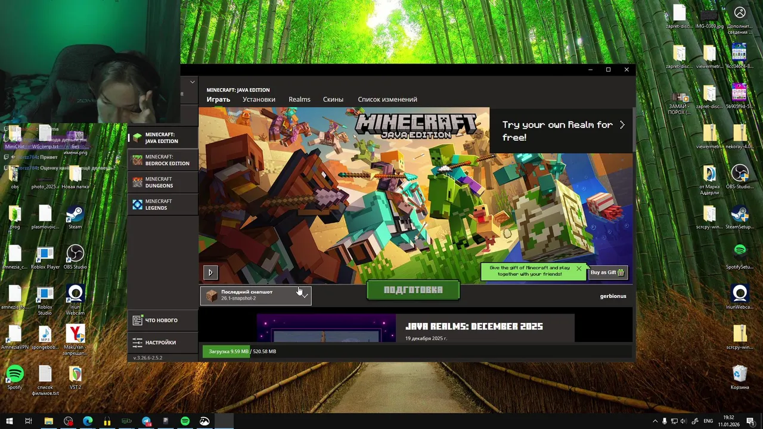Select the AmneziaVPN desktop shortcut
The height and width of the screenshot is (429, 763).
click(x=15, y=337)
